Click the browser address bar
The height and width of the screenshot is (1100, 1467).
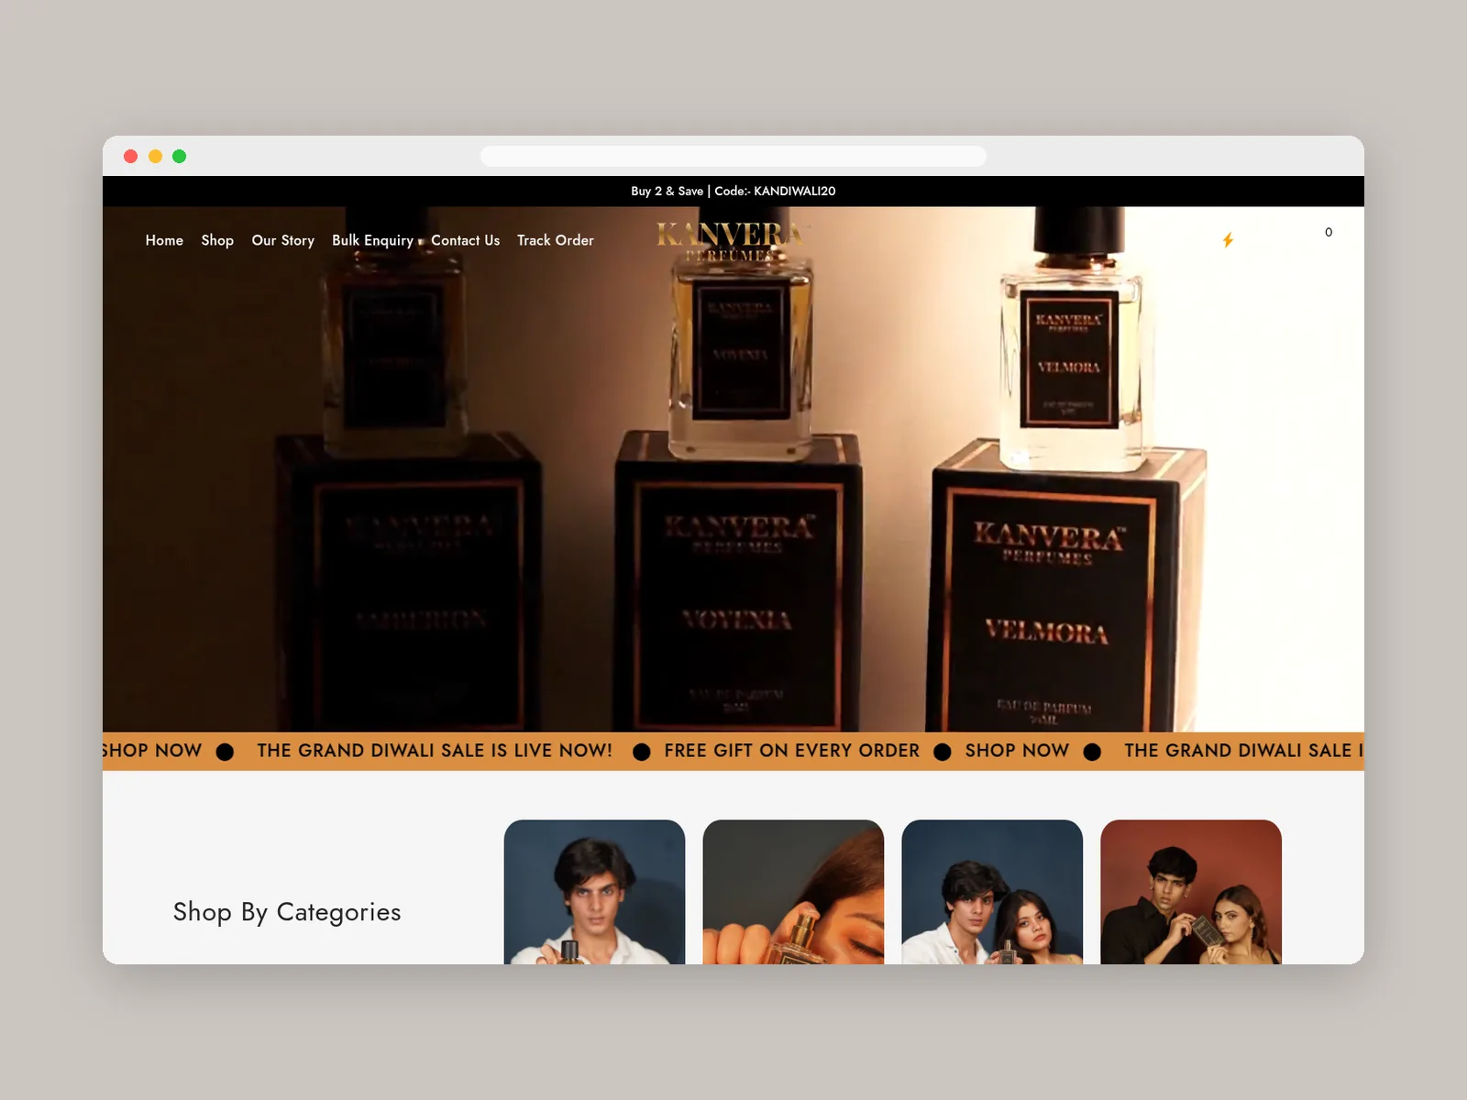[733, 156]
